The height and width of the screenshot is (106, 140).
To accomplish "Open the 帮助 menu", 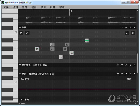I will click(x=62, y=7).
